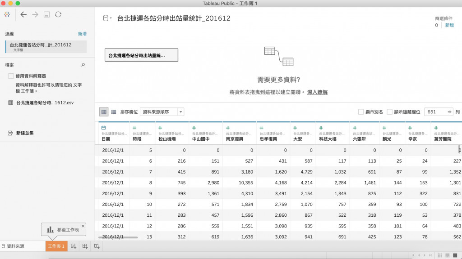
Task: Click number type icon above 麟光
Action: point(384,128)
